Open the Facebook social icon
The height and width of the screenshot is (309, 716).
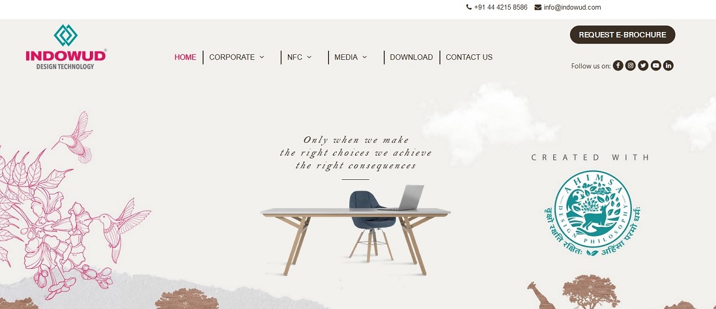[x=618, y=66]
